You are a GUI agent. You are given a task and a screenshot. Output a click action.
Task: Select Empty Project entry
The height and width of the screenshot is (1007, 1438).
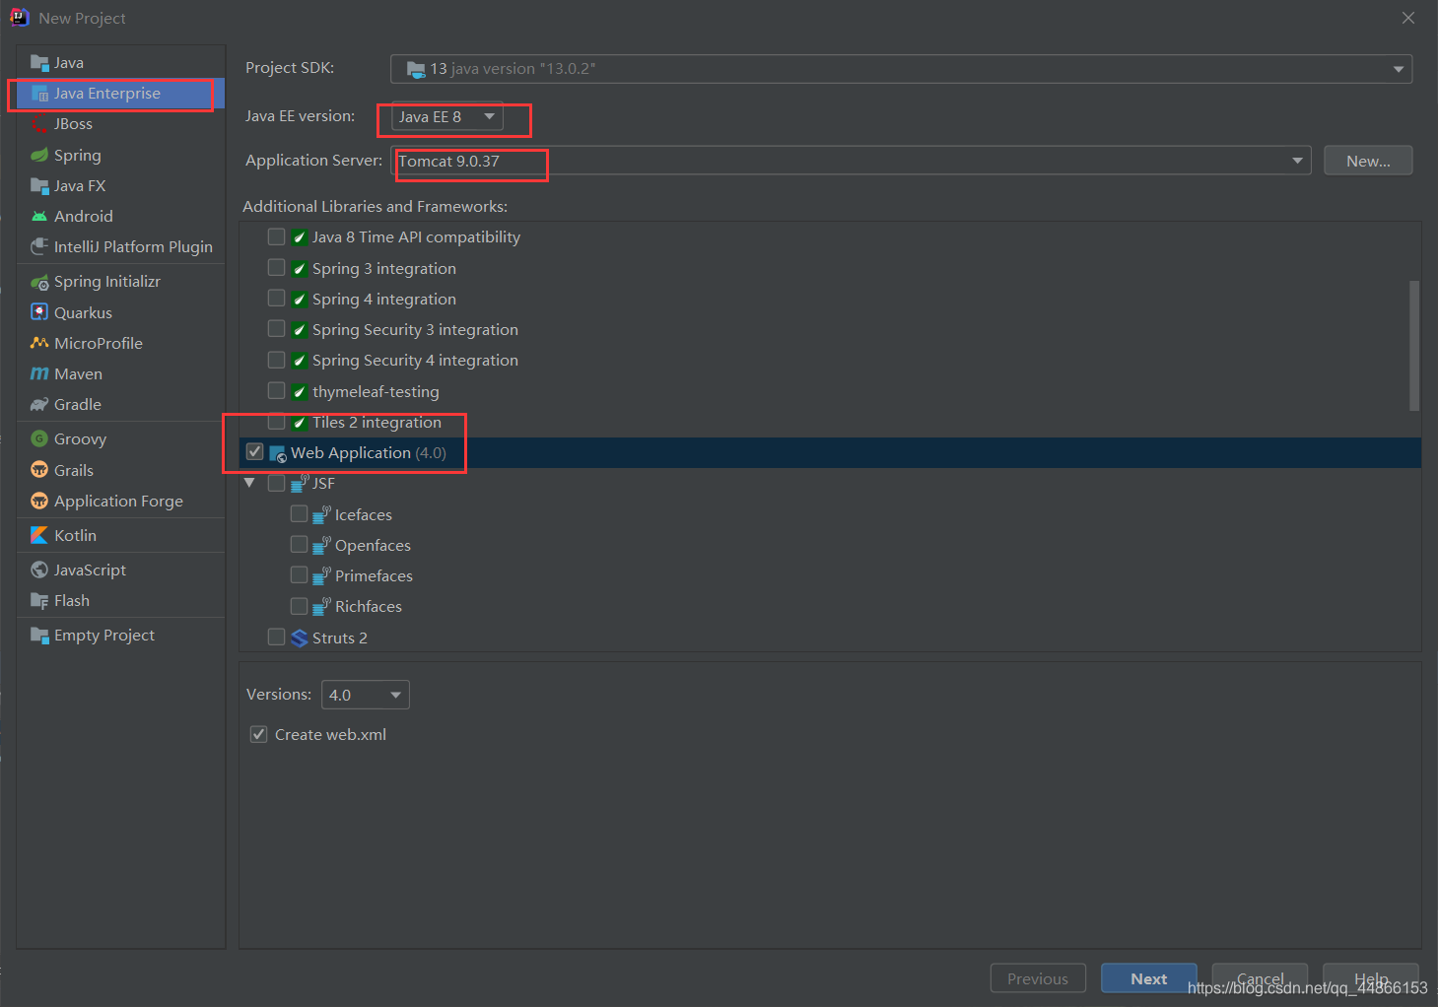click(120, 635)
